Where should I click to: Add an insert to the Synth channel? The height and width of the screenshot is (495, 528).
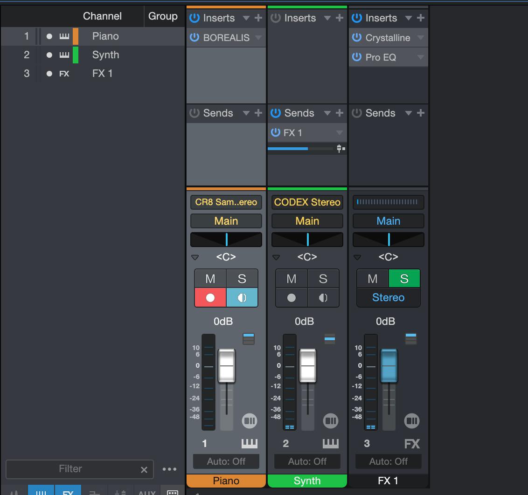pyautogui.click(x=340, y=18)
